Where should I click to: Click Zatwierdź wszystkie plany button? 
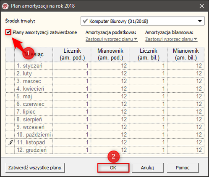35,168
